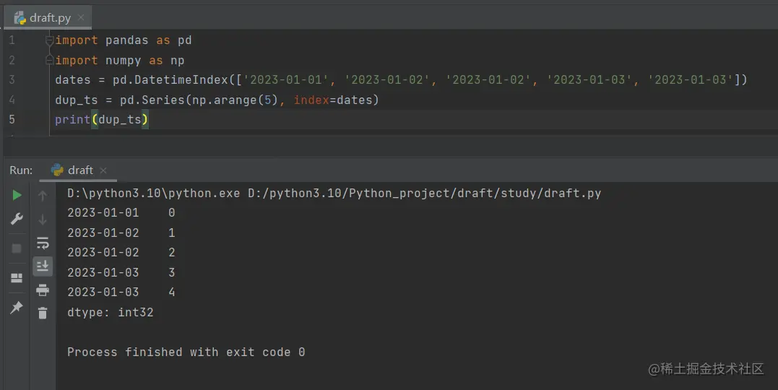Click the 'Run:' panel label
Screen dimensions: 778x390
(21, 170)
